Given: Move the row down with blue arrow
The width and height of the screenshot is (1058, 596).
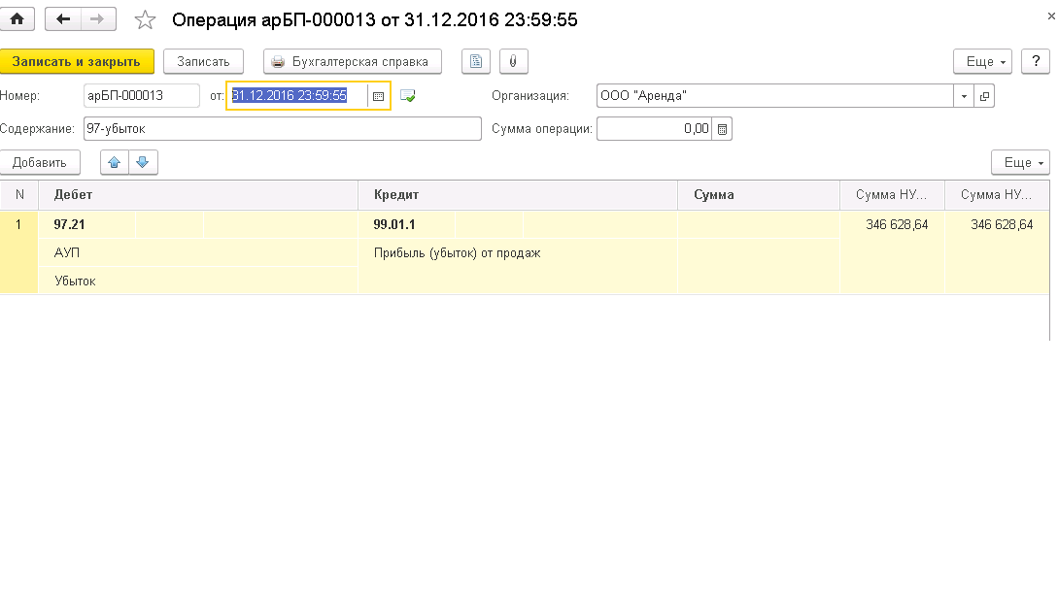Looking at the screenshot, I should pos(142,162).
